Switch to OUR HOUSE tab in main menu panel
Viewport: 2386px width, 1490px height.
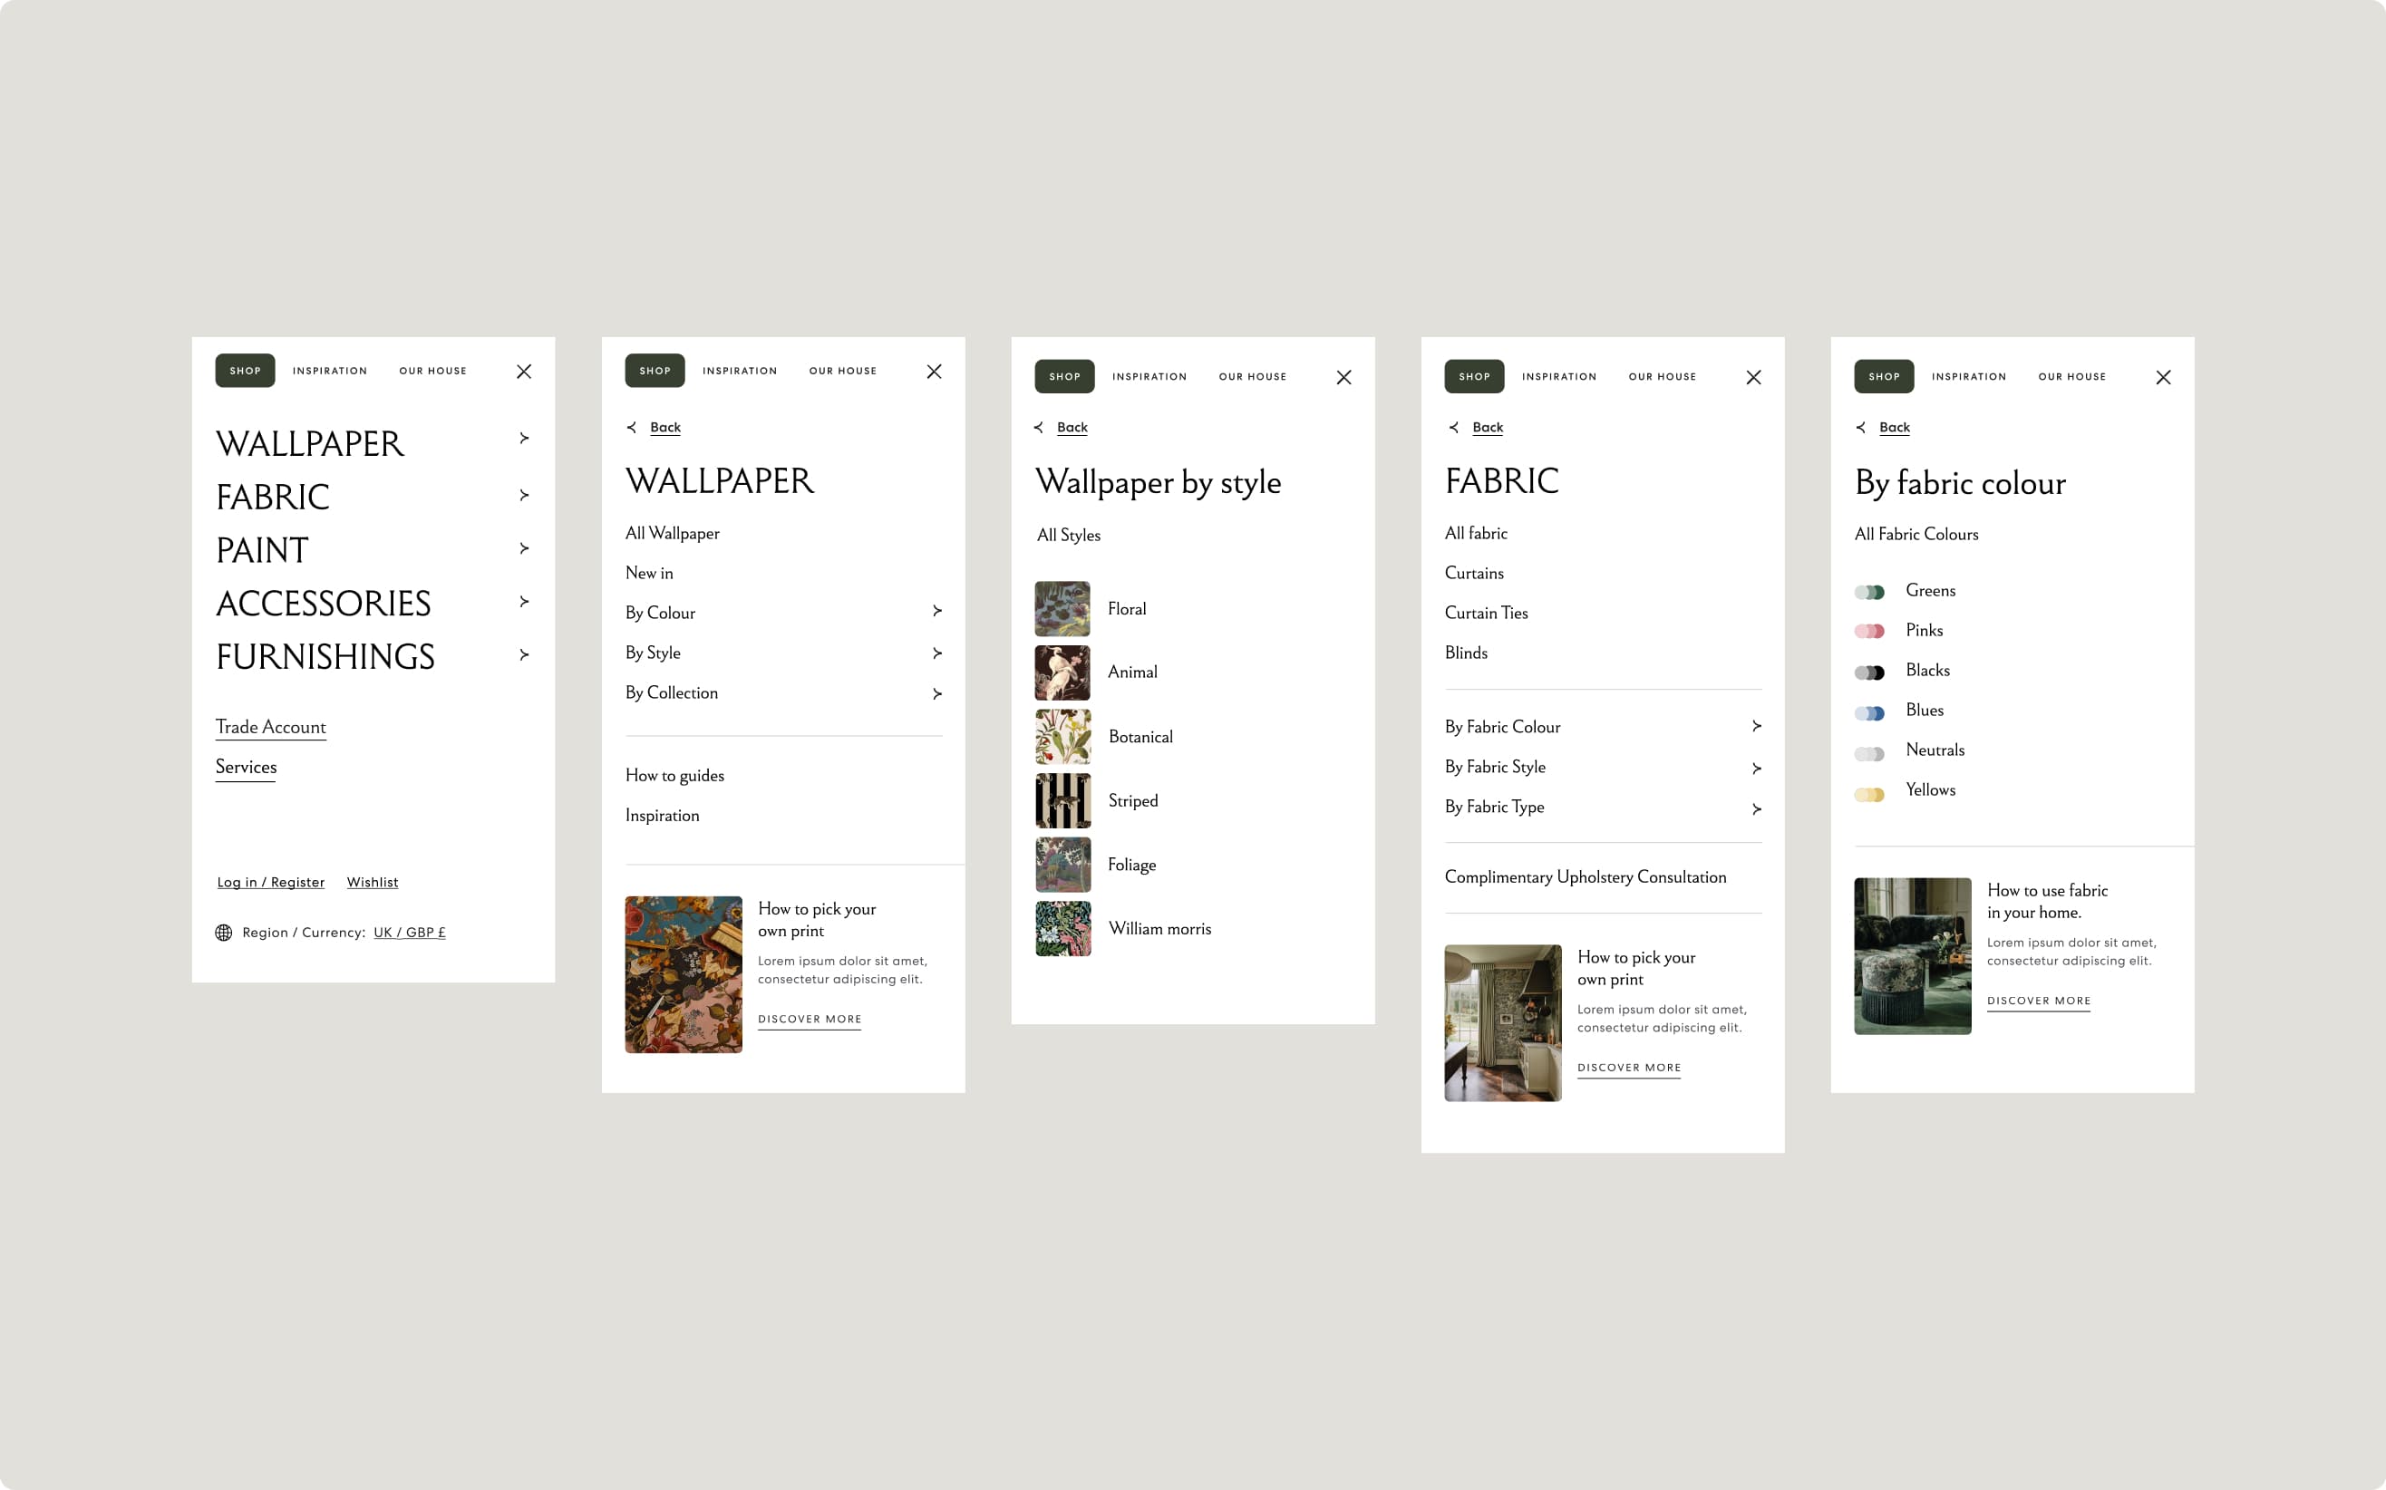[432, 371]
